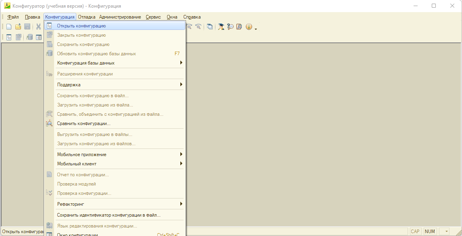Click the Open configuration icon in second toolbar row
The image size is (462, 236).
pyautogui.click(x=9, y=38)
